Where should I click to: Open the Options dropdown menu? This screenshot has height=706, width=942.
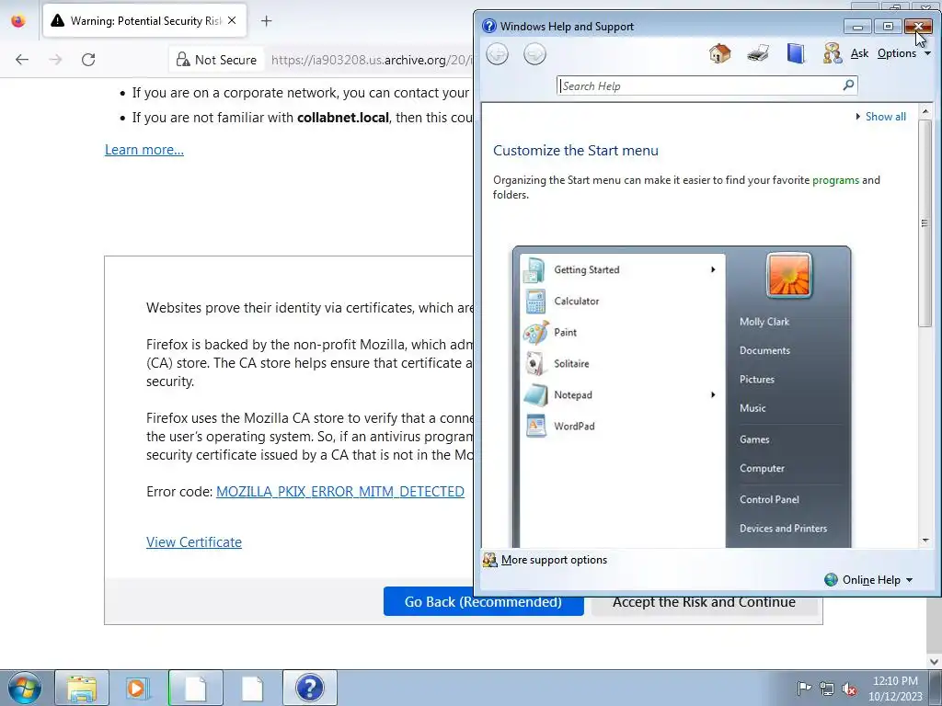coord(903,53)
